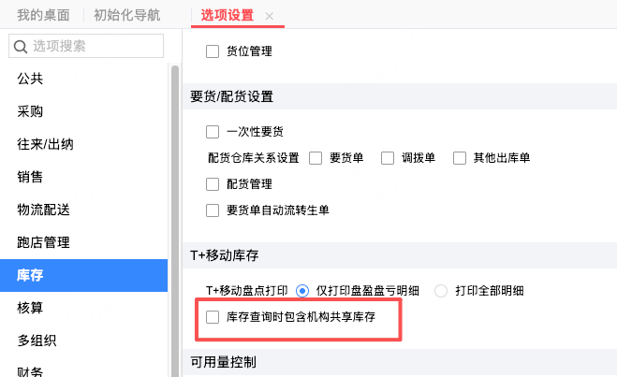This screenshot has width=617, height=377.
Task: Go to 往来/出纳 settings
Action: (45, 144)
